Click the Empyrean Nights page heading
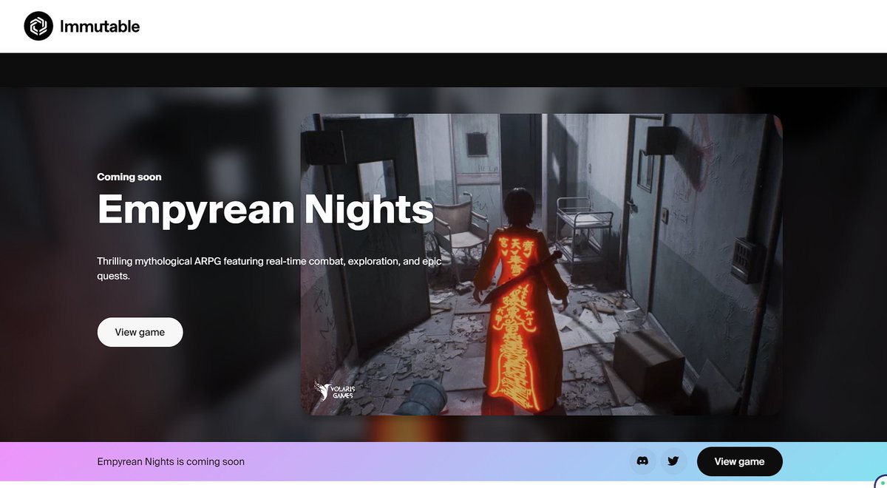The image size is (887, 488). tap(265, 211)
